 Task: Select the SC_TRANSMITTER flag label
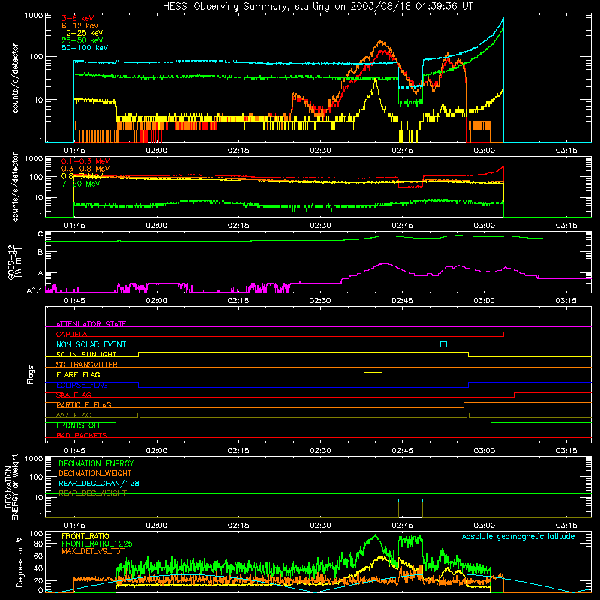[87, 364]
